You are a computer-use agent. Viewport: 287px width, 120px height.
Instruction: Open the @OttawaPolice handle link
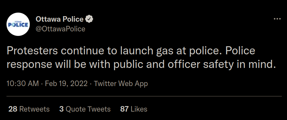(60, 29)
